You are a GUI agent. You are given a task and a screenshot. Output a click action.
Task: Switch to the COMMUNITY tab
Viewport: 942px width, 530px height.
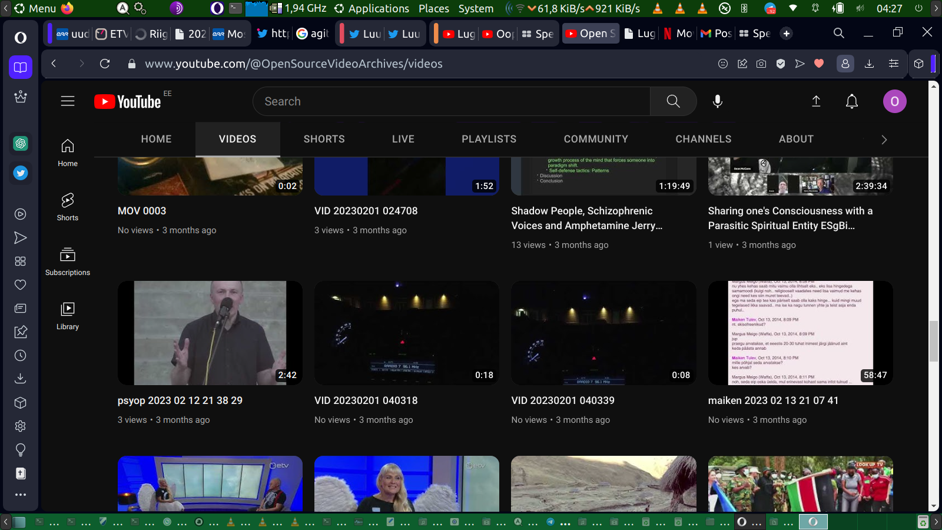click(596, 139)
